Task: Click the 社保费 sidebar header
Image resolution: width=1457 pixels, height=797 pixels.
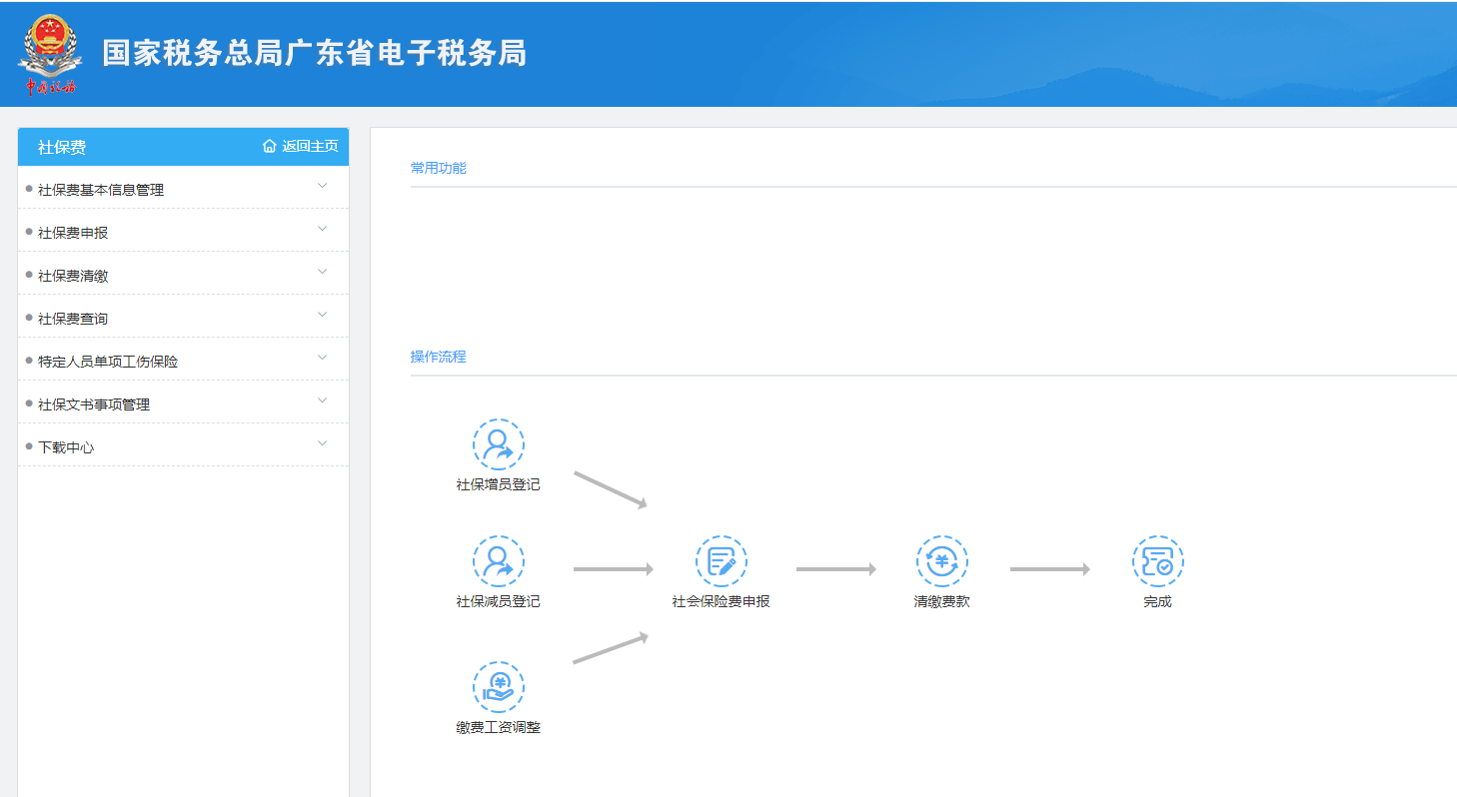Action: (62, 148)
